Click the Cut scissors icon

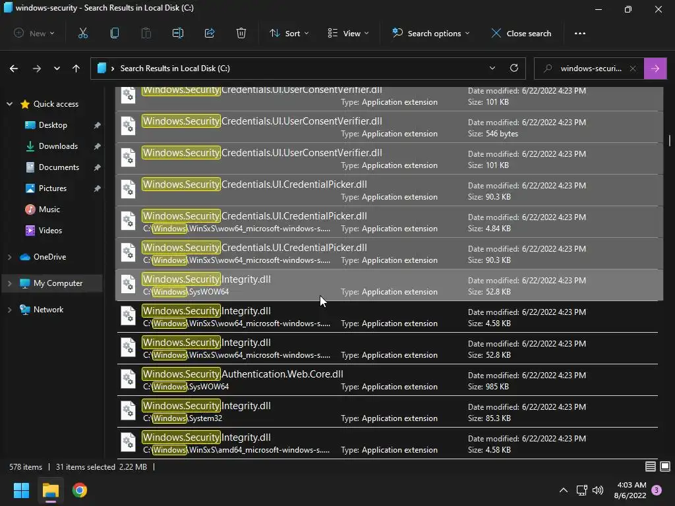click(82, 33)
